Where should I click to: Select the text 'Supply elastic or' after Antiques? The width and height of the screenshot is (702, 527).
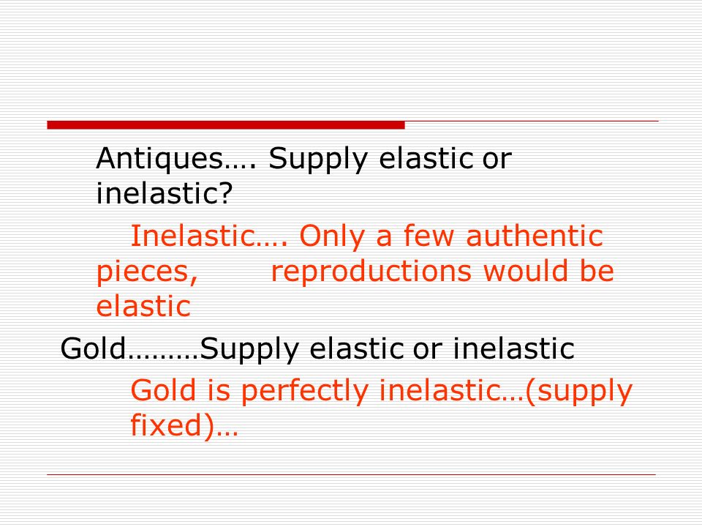click(390, 159)
